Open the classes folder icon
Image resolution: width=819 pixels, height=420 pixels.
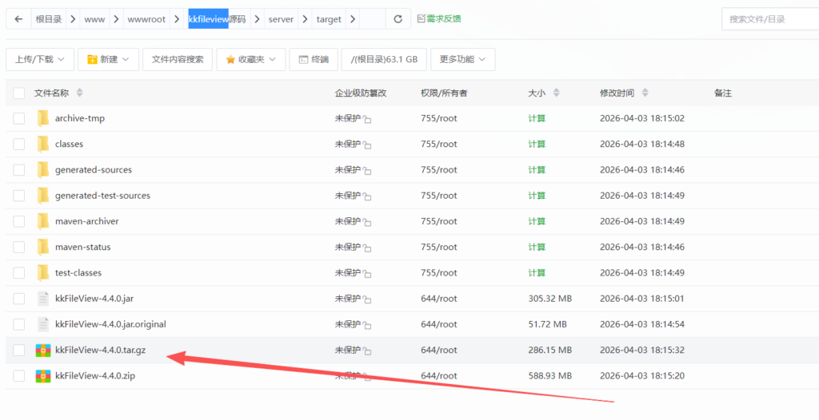point(43,144)
